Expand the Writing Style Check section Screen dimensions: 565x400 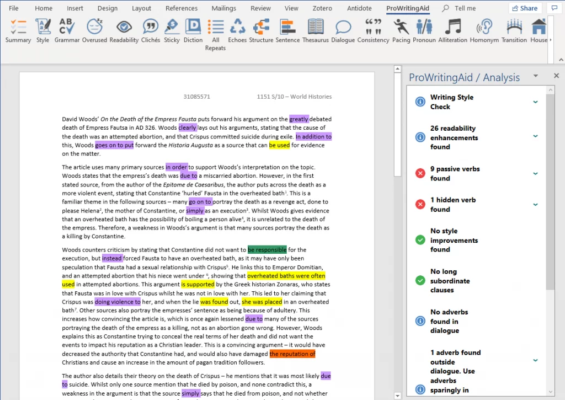pos(535,102)
